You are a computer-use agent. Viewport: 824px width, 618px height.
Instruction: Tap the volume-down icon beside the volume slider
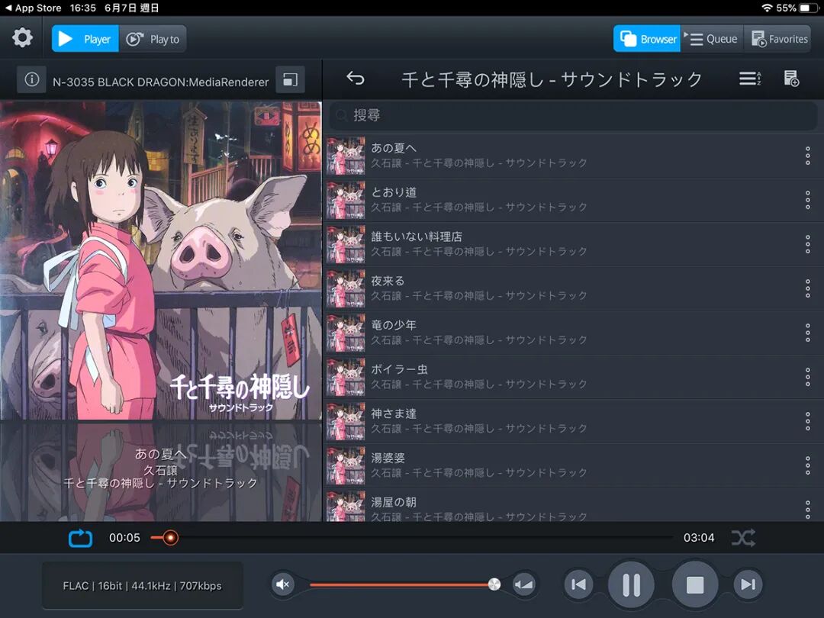click(523, 584)
